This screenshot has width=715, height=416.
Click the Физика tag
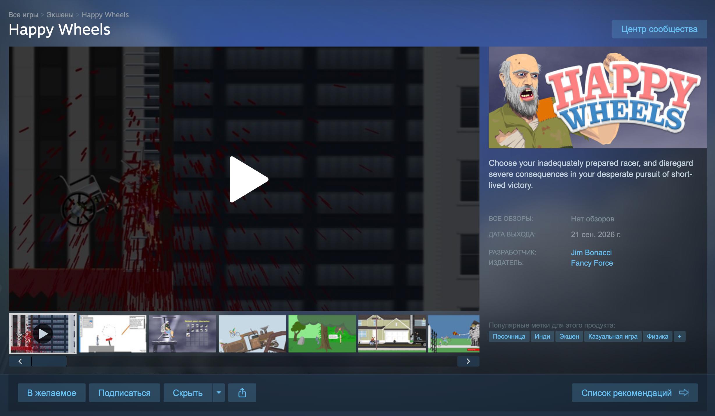point(657,336)
